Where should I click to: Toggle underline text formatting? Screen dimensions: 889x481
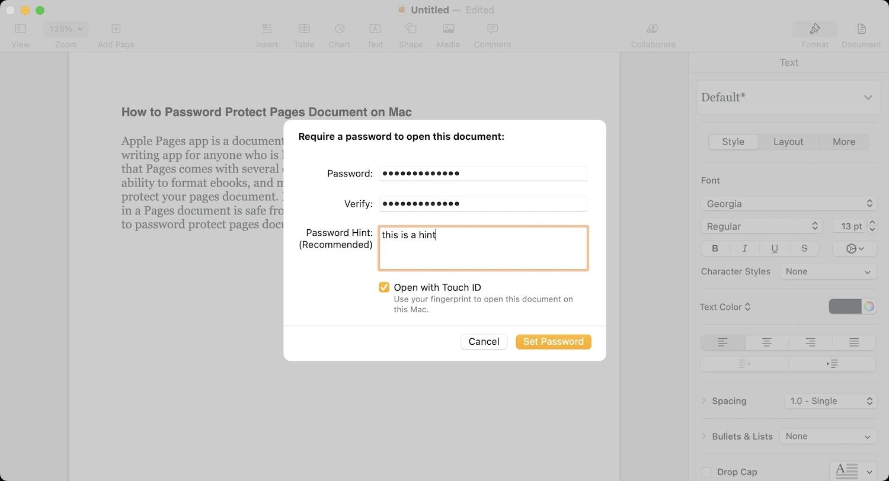click(774, 248)
